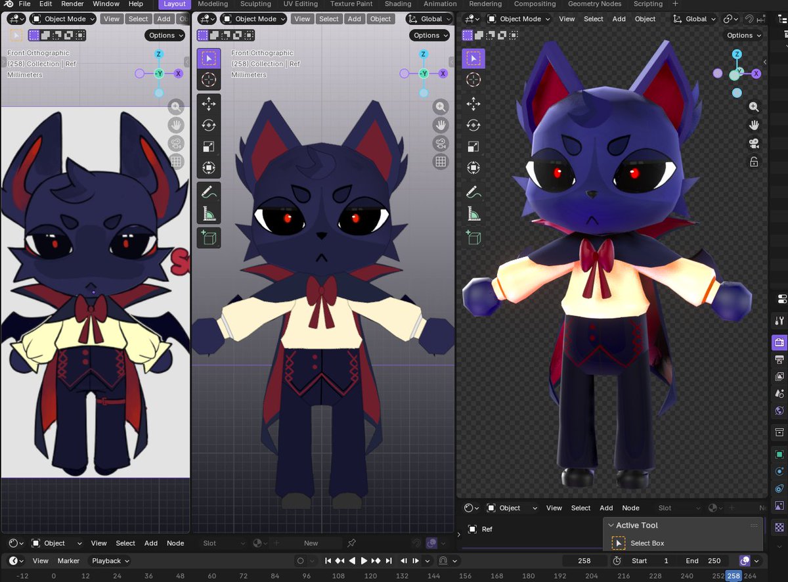Activate 'Set new selection' mode in the right viewport

pos(468,35)
